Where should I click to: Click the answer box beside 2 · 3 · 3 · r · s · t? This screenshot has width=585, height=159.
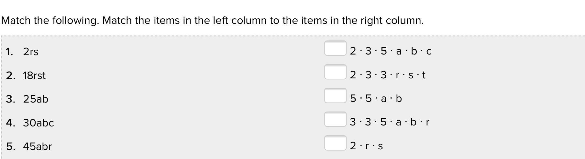335,72
